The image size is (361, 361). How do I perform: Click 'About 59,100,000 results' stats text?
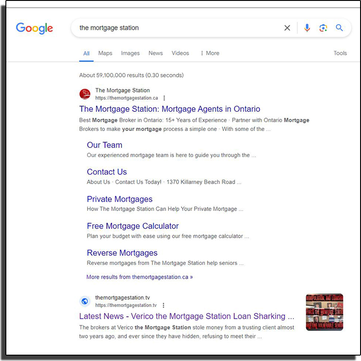click(x=131, y=75)
